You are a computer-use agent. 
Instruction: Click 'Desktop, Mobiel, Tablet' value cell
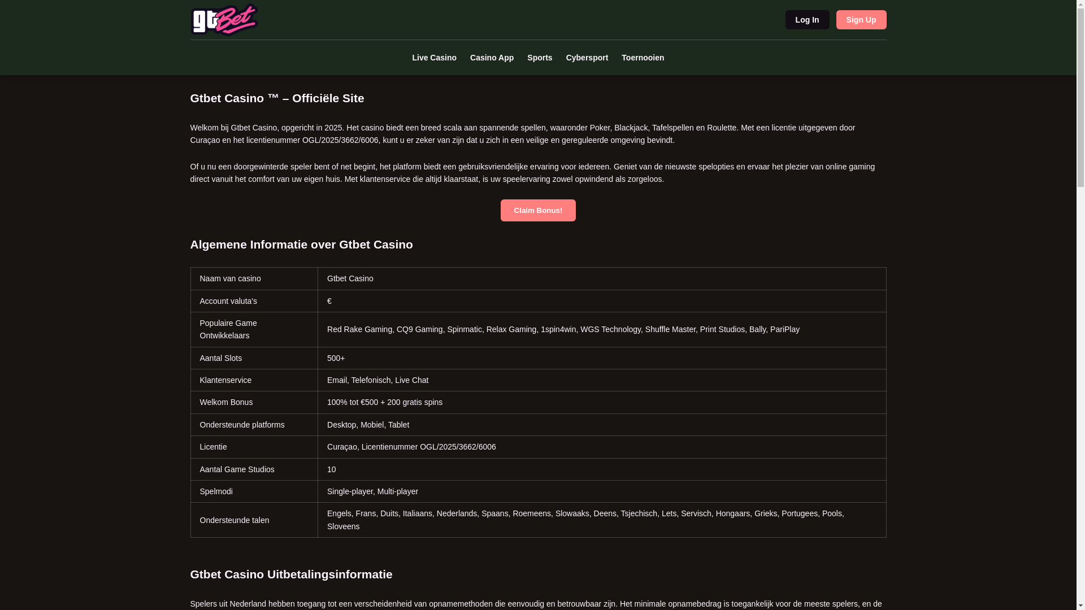pos(602,425)
